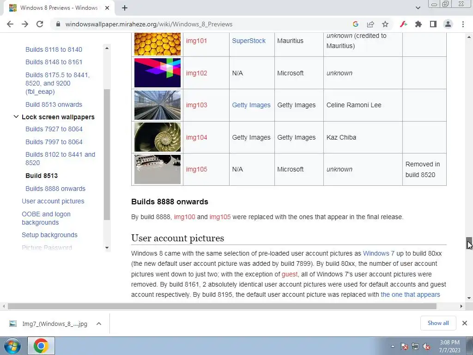Image resolution: width=473 pixels, height=355 pixels.
Task: Open Builds 8175.5 to 8441 section
Action: 57,83
